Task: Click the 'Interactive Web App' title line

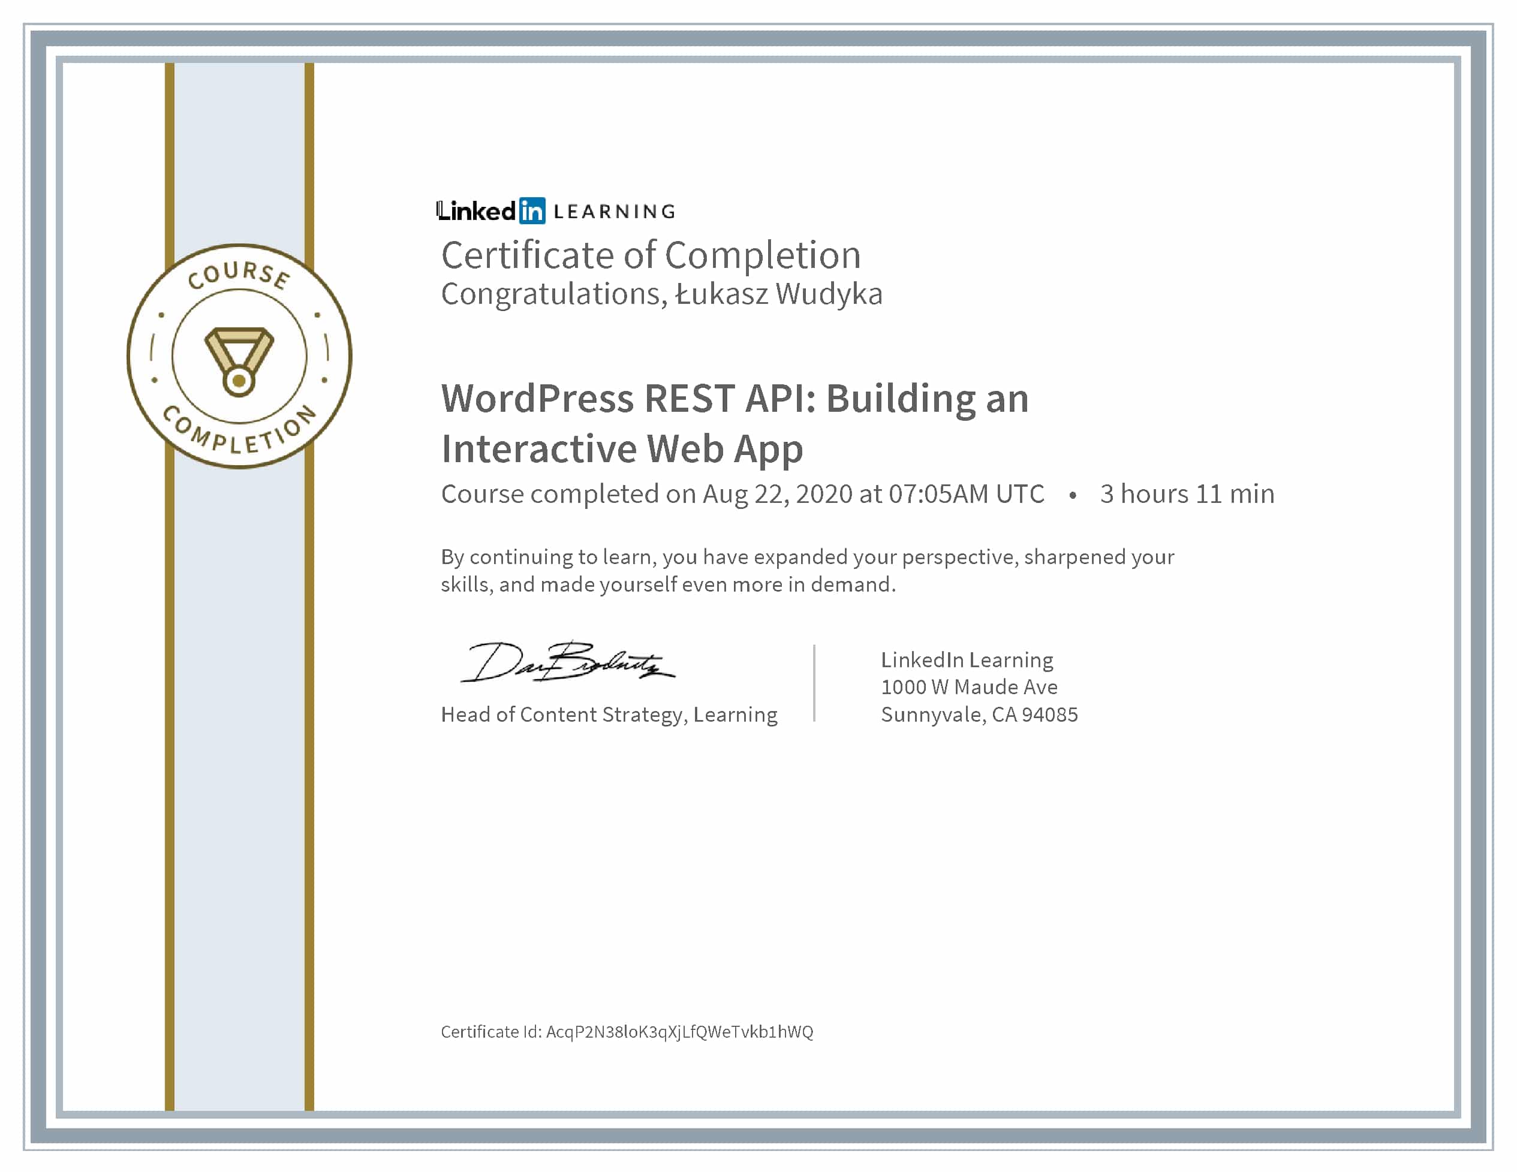Action: [x=622, y=448]
